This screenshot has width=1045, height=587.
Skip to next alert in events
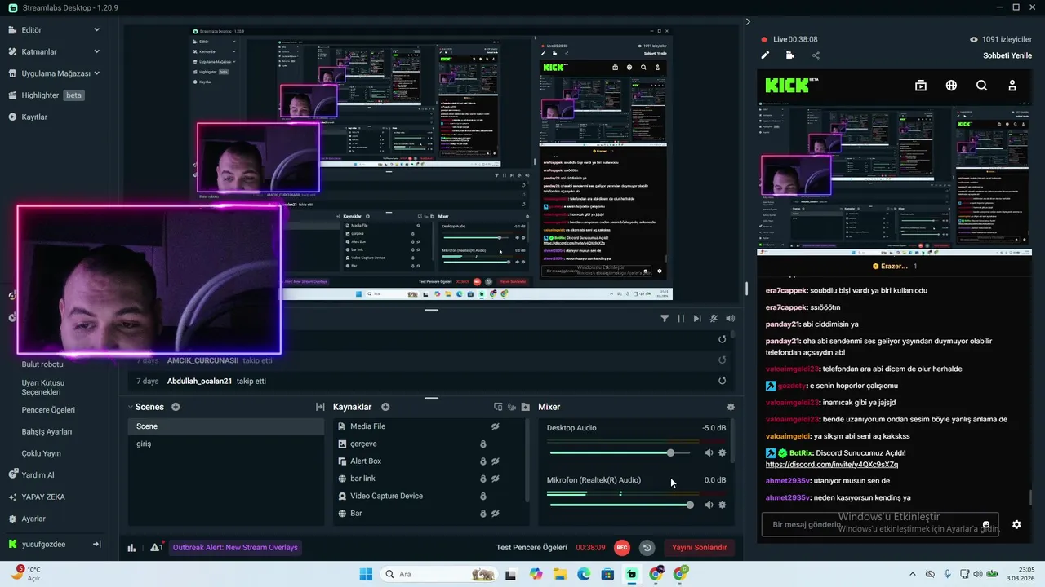coord(697,319)
